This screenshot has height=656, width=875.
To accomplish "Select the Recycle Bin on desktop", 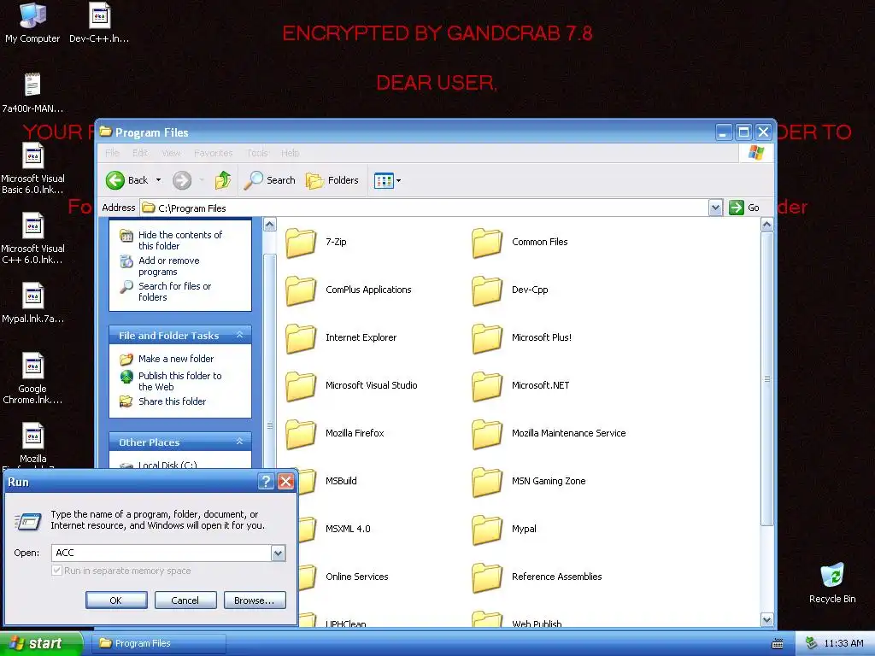I will (x=832, y=583).
